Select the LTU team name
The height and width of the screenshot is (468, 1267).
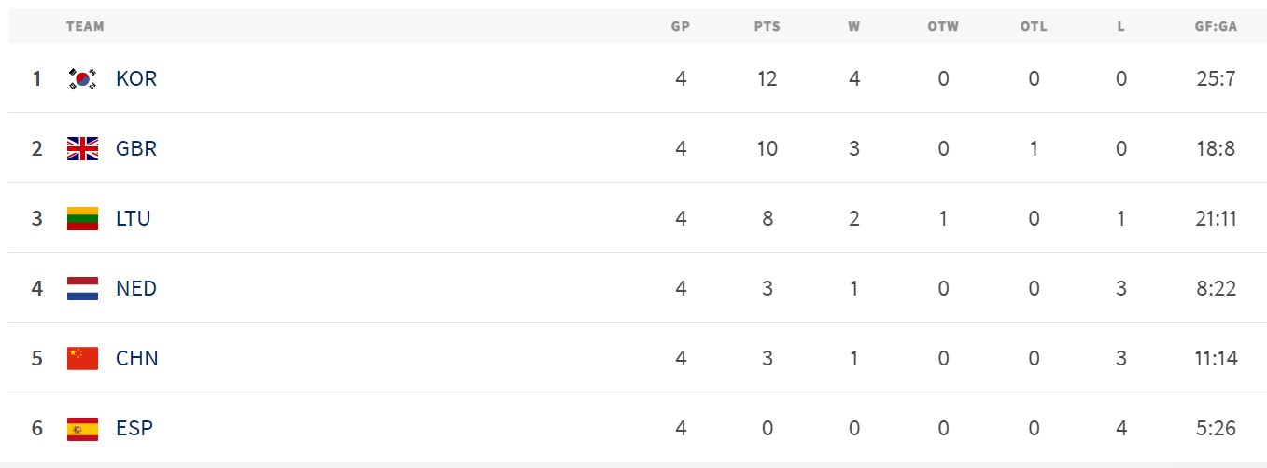point(134,219)
